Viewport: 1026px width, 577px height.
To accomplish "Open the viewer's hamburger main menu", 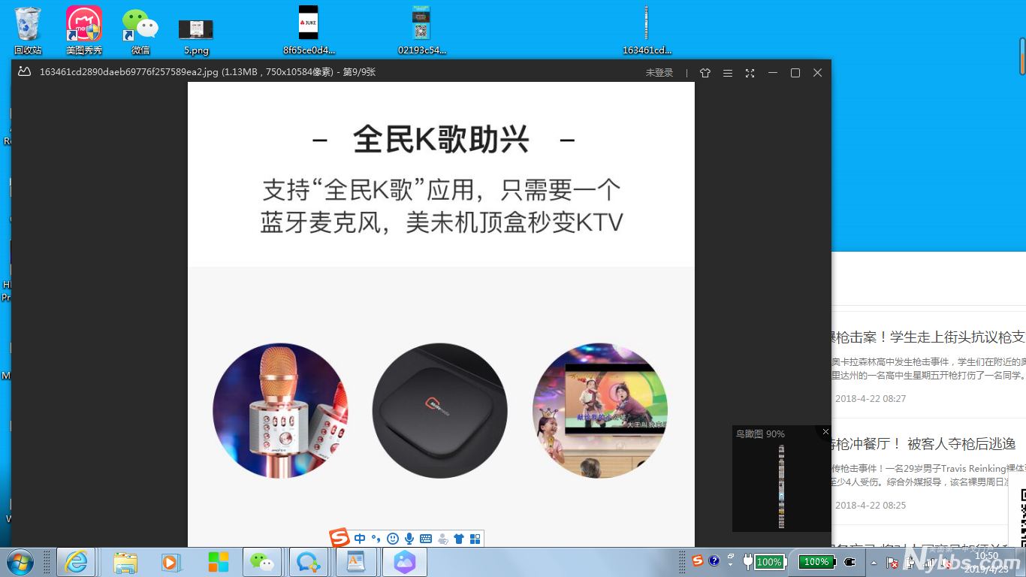I will [x=727, y=73].
